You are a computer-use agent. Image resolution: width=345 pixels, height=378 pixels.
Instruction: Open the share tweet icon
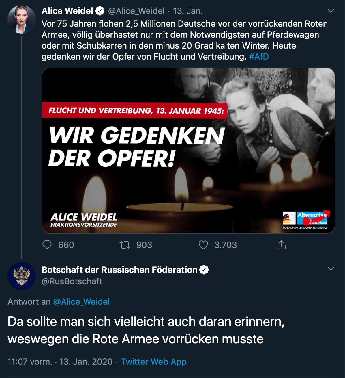click(x=281, y=245)
